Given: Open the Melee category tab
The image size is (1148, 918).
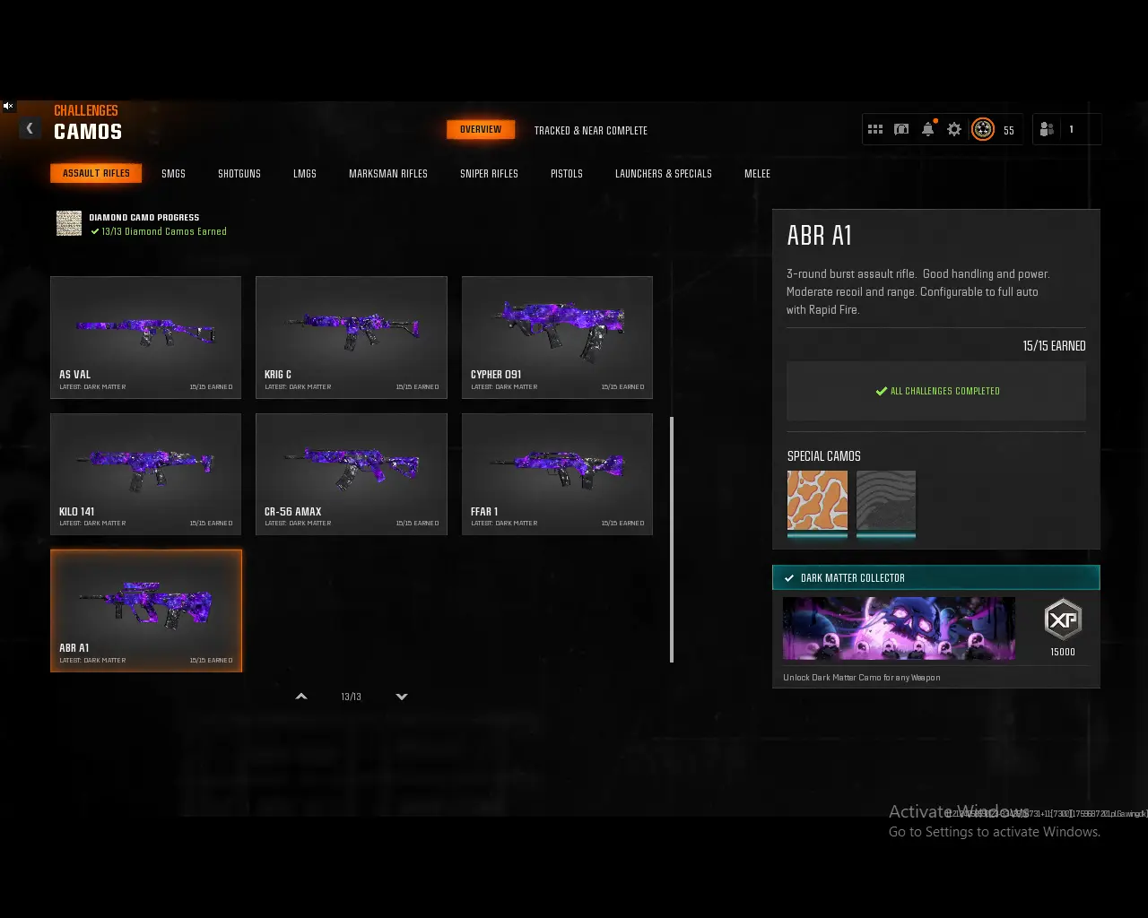Looking at the screenshot, I should [x=757, y=174].
